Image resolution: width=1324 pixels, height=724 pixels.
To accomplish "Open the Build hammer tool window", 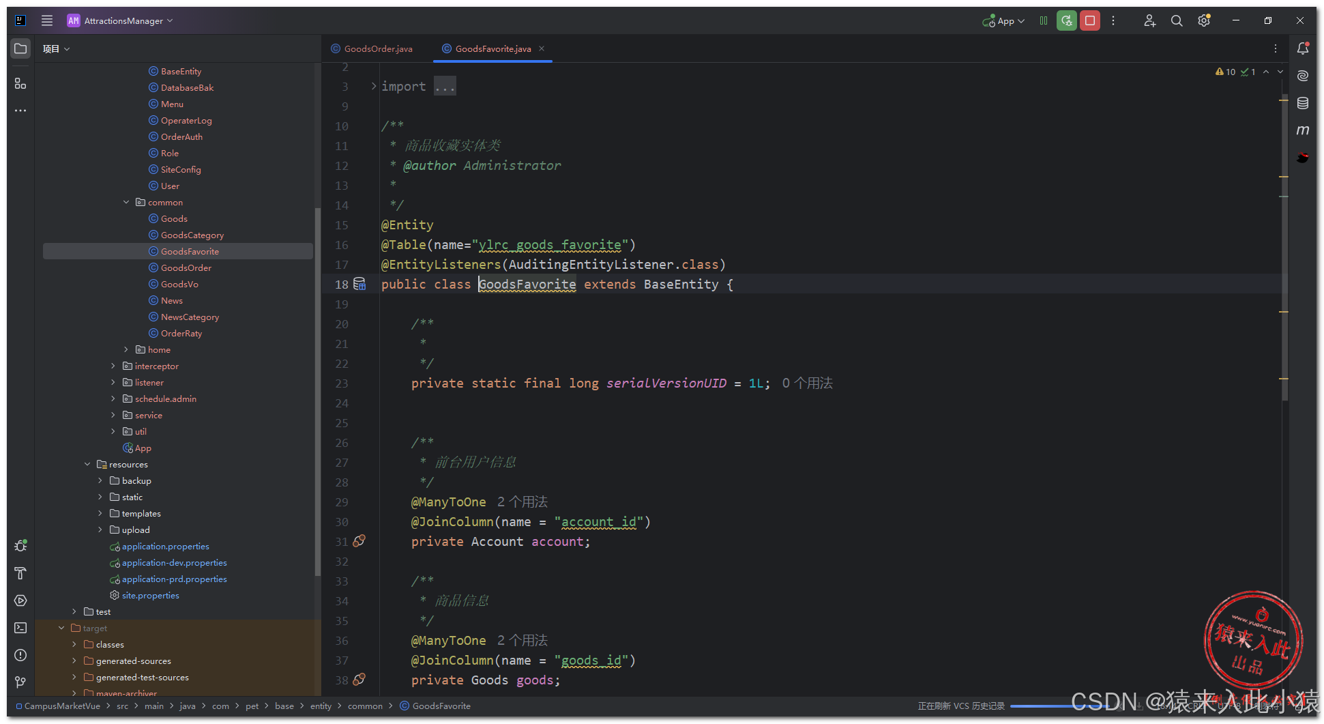I will pos(20,573).
